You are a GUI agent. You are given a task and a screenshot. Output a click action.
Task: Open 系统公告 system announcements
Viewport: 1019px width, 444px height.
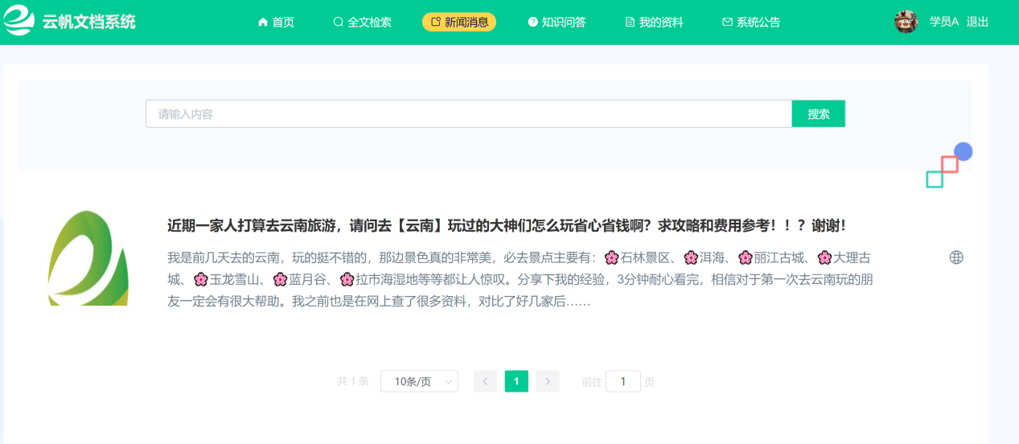(751, 23)
